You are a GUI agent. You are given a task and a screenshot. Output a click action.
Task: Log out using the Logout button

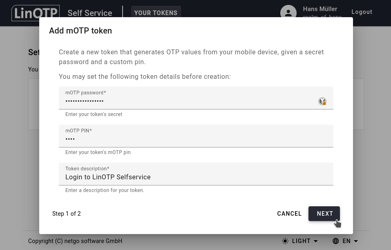pyautogui.click(x=362, y=12)
